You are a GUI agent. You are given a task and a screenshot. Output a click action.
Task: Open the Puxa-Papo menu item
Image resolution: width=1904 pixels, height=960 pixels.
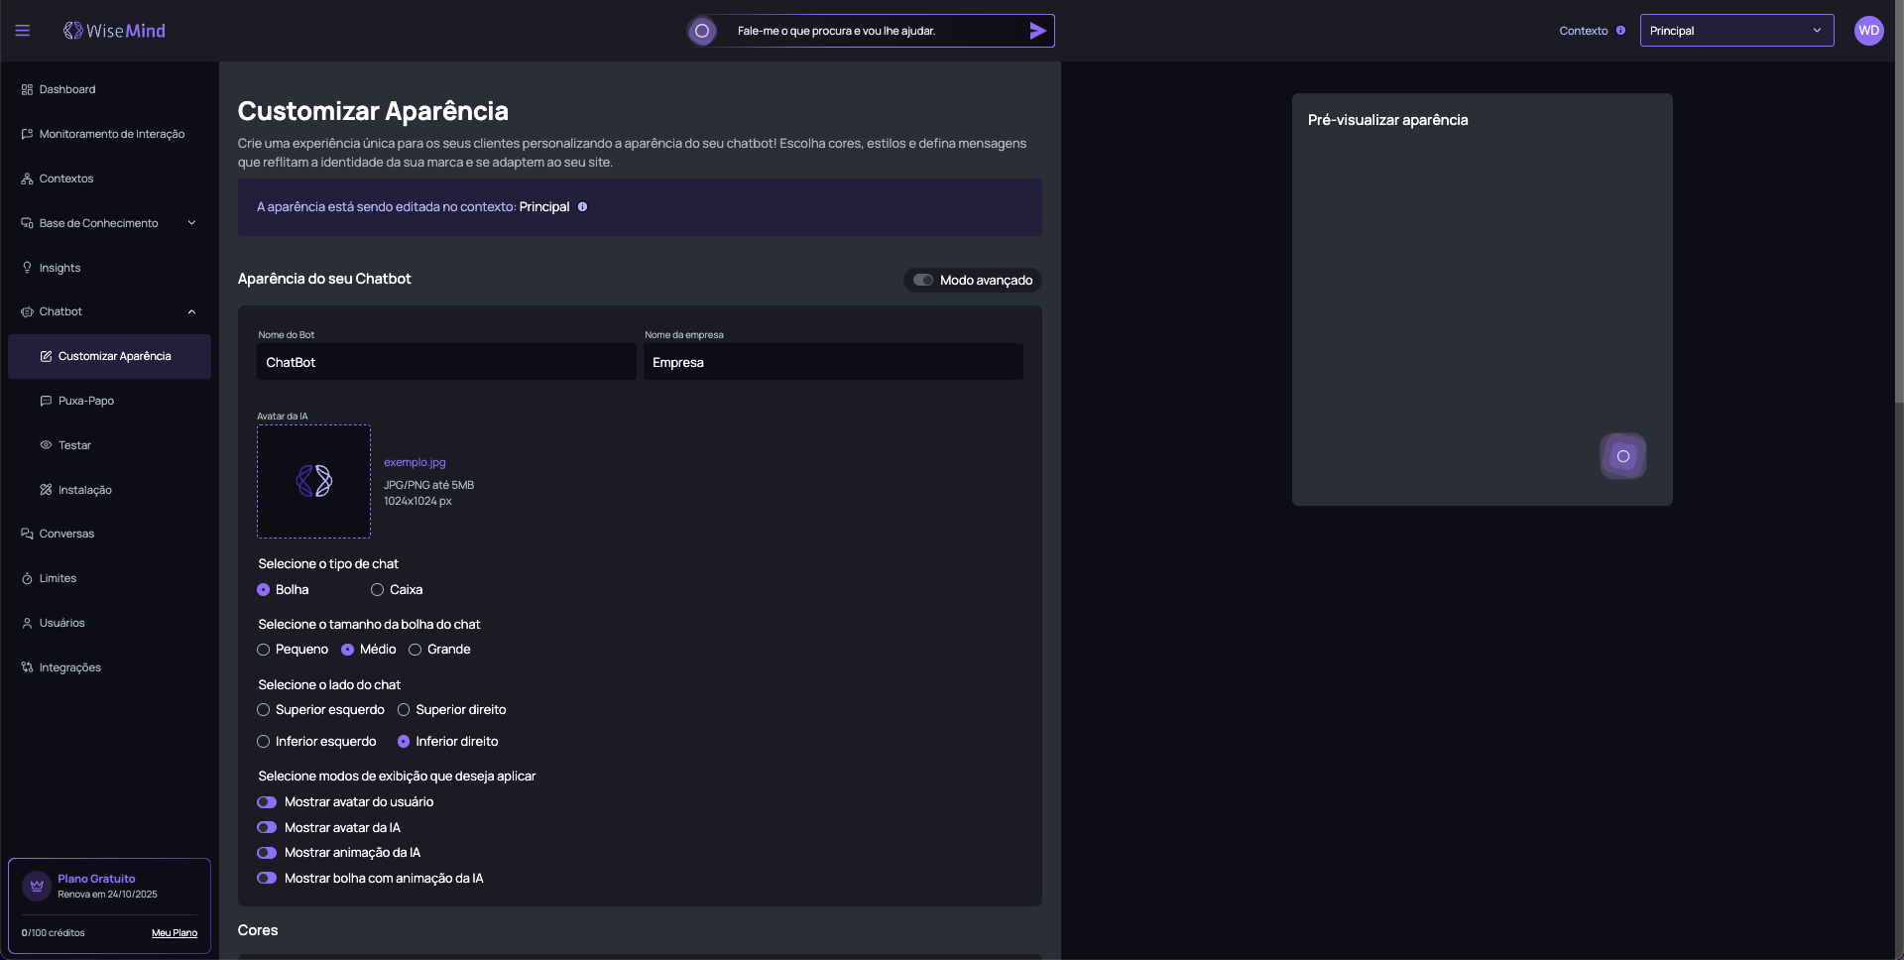click(86, 401)
